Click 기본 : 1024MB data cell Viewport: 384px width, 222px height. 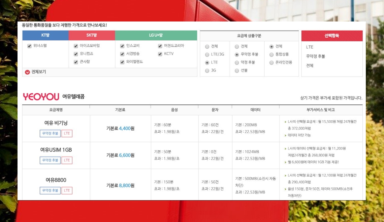(247, 152)
